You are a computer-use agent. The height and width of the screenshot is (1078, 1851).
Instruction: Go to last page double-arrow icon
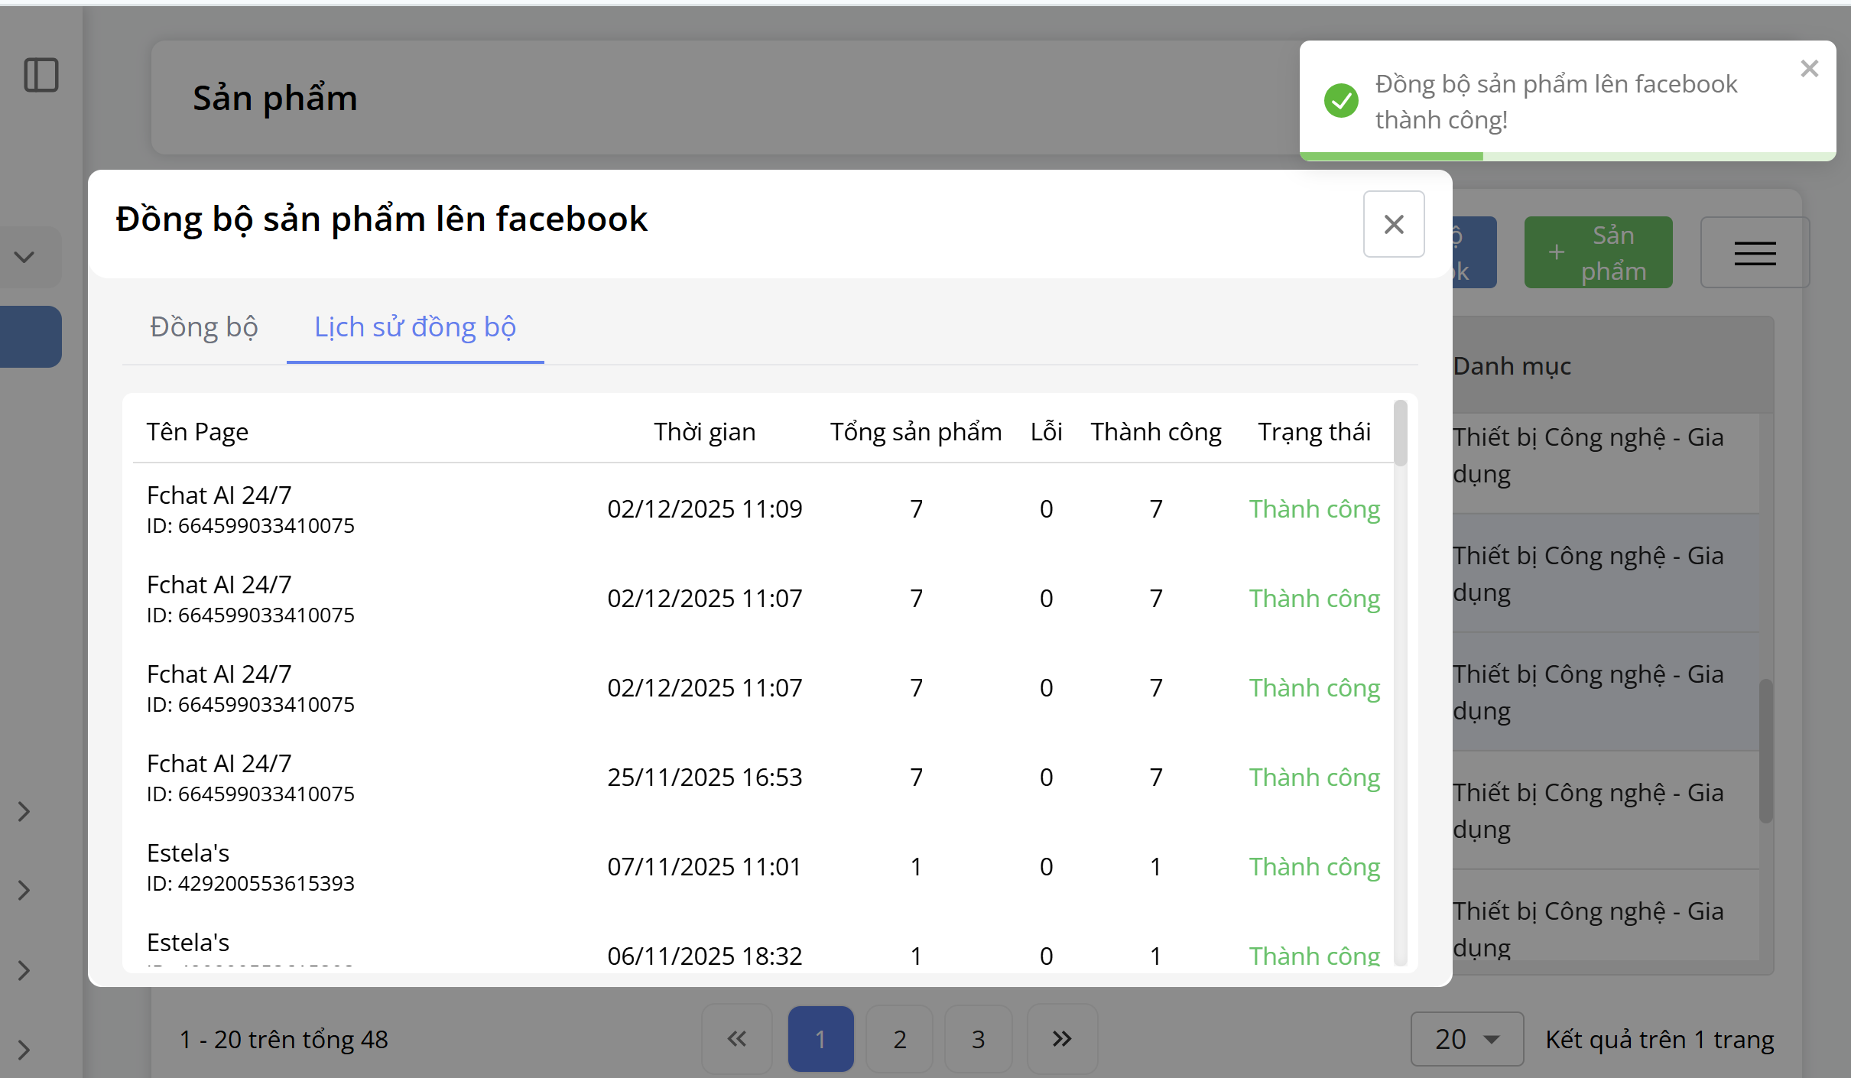pyautogui.click(x=1061, y=1038)
